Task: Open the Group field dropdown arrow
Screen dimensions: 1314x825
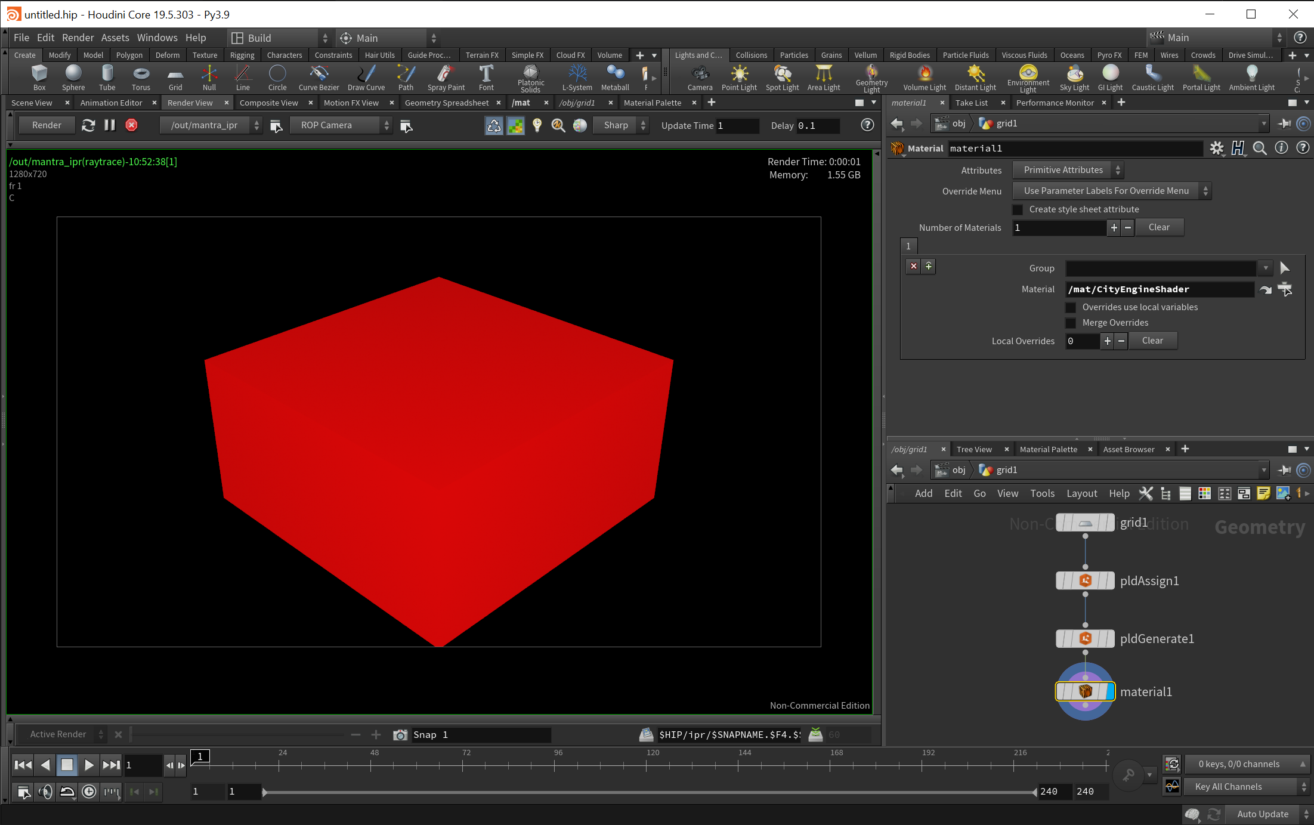Action: click(x=1266, y=268)
